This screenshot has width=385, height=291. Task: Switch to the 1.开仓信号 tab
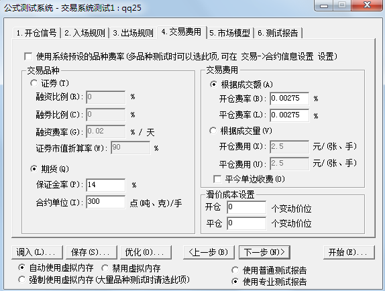(x=37, y=33)
